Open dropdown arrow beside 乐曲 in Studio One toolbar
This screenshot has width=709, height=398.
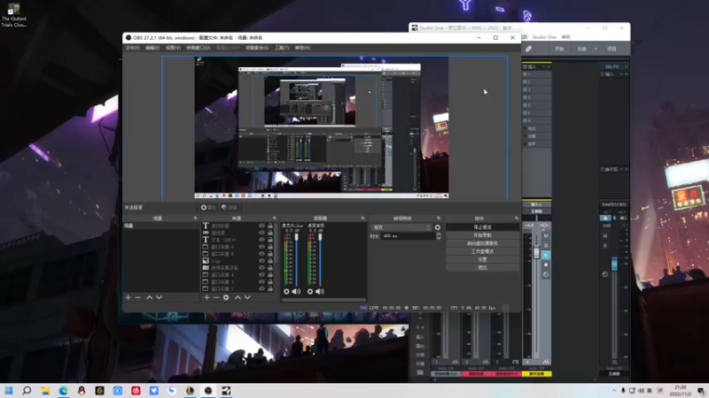click(x=596, y=49)
